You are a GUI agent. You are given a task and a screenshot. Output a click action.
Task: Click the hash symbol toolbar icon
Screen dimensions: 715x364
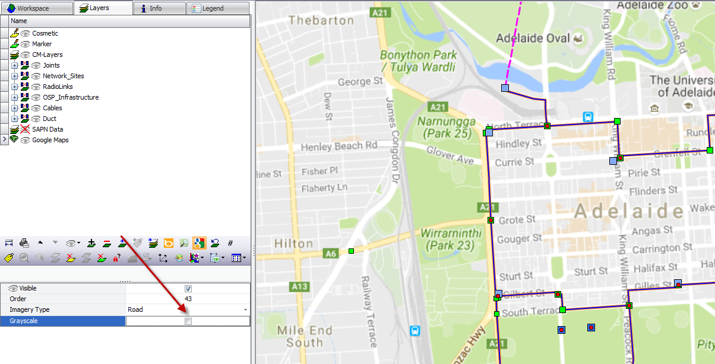coord(230,243)
